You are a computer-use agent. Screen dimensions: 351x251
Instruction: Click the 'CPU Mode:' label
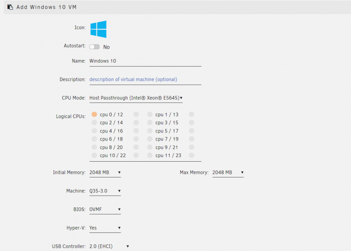tap(74, 98)
